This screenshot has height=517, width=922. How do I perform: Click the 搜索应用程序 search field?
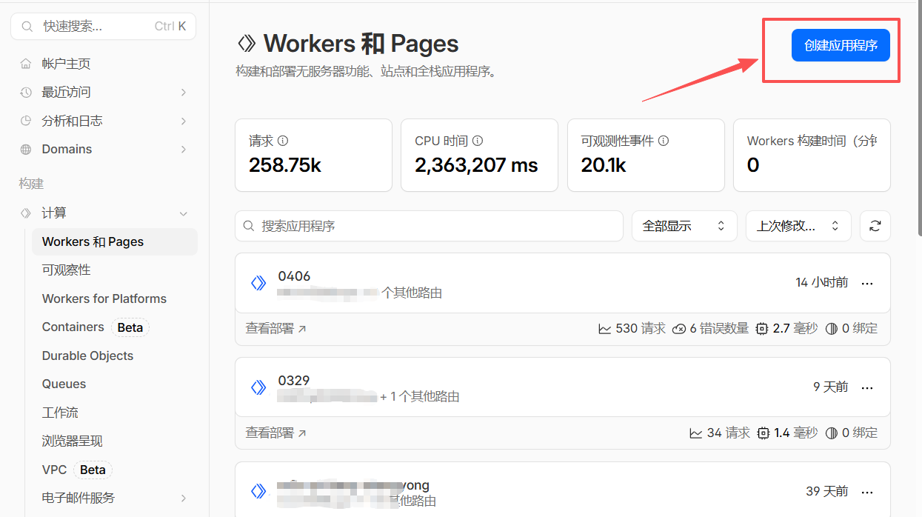click(429, 226)
